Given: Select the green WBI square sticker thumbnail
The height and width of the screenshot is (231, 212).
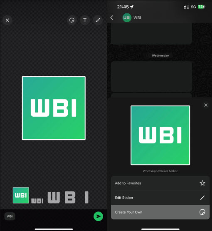Looking at the screenshot, I should point(21,195).
